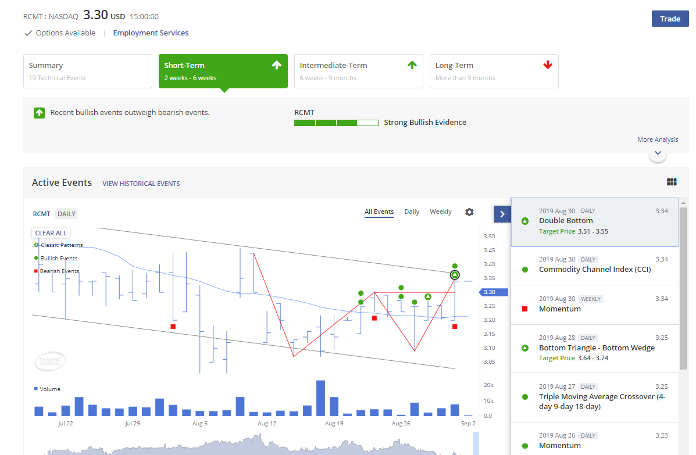Show All Events on chart
696x455 pixels.
[379, 212]
